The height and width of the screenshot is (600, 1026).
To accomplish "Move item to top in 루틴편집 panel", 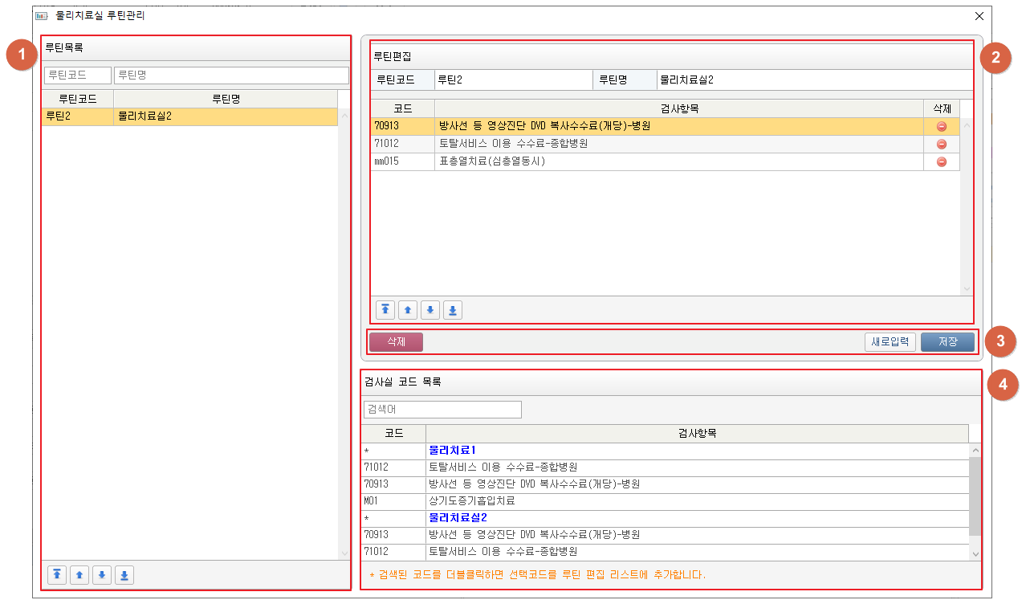I will [385, 310].
